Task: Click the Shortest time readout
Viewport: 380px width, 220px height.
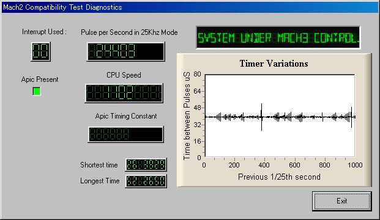Action: (x=146, y=164)
